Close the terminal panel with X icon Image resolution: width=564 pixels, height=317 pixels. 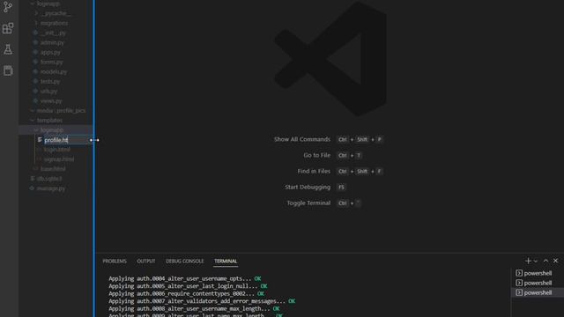[x=556, y=261]
